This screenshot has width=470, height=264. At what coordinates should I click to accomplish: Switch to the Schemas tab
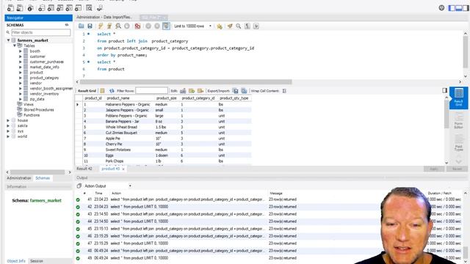point(43,178)
